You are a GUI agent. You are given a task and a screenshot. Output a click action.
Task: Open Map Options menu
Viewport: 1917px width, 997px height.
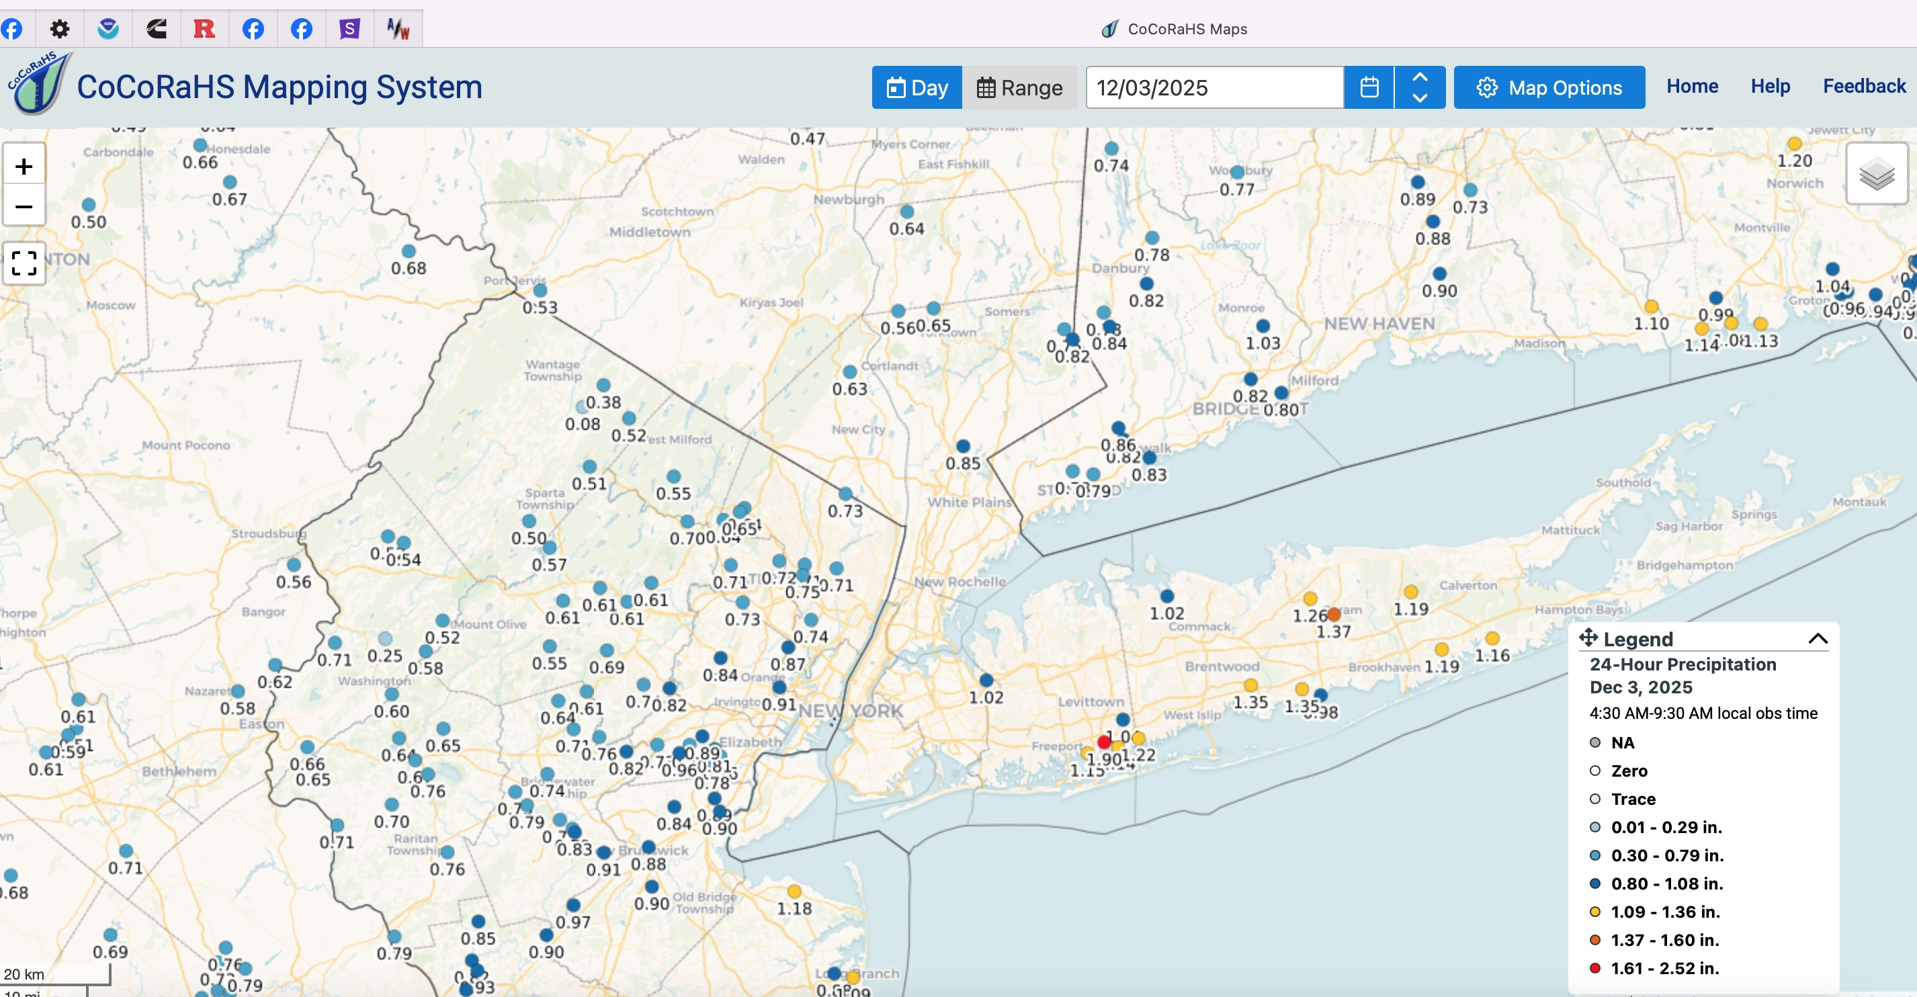point(1549,88)
